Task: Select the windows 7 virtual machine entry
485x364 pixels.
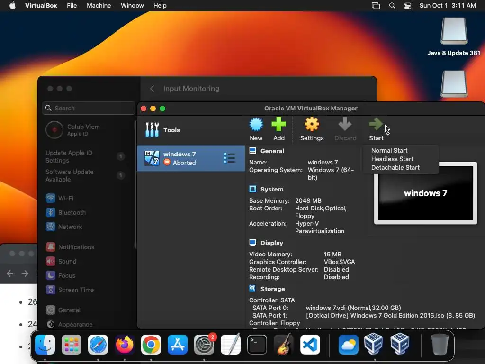Action: (x=191, y=158)
